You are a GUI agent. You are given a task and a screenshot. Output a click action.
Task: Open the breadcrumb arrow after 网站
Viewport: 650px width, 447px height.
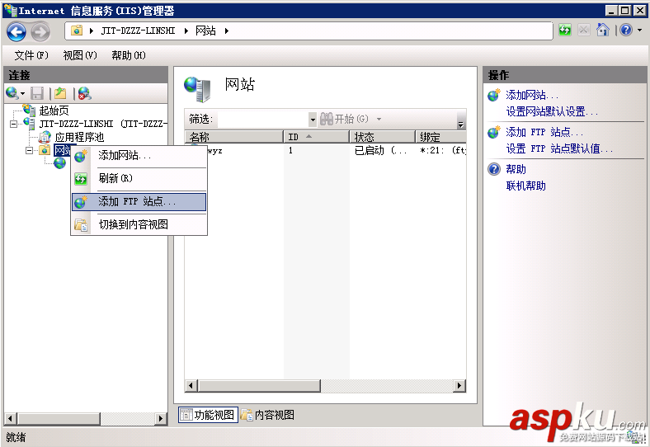(227, 31)
